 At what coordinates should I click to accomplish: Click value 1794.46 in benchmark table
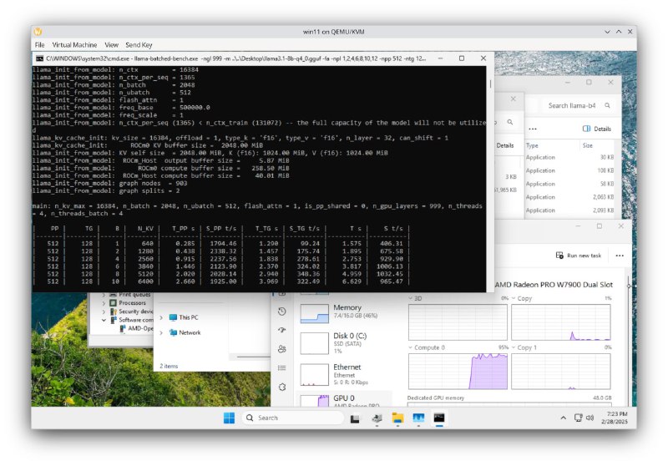click(223, 244)
